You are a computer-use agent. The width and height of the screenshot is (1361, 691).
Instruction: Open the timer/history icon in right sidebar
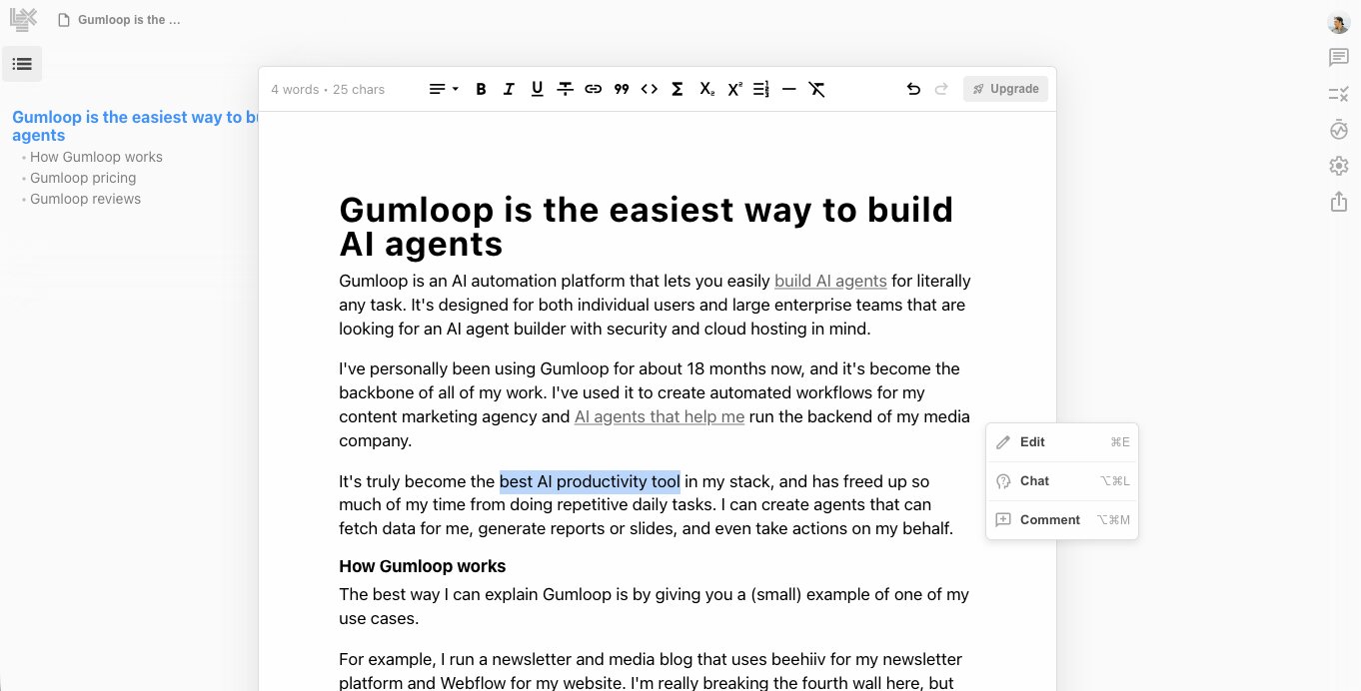tap(1339, 130)
